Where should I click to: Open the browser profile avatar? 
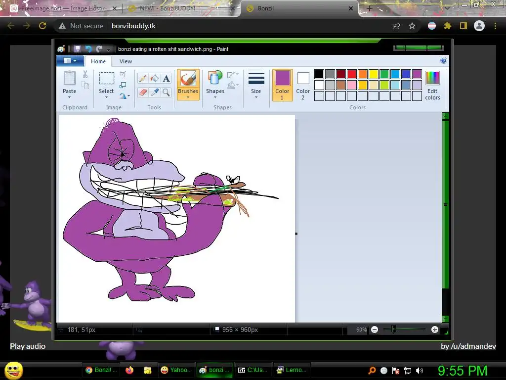(479, 26)
